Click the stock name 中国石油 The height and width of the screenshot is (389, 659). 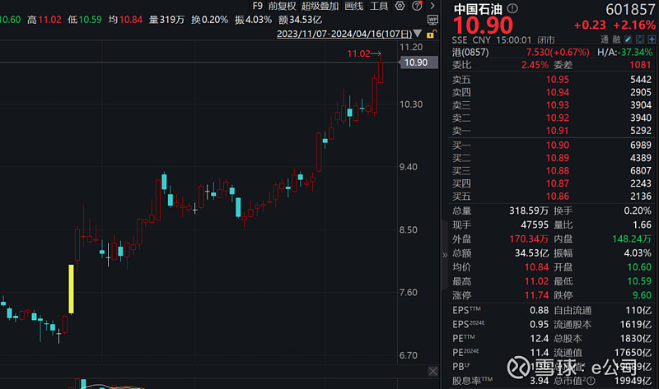click(479, 9)
